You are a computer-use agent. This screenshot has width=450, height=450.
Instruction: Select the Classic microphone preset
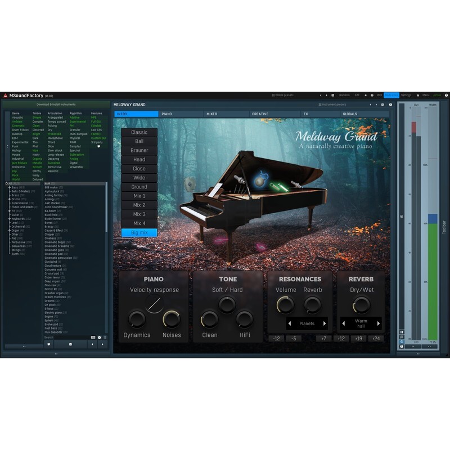(139, 132)
